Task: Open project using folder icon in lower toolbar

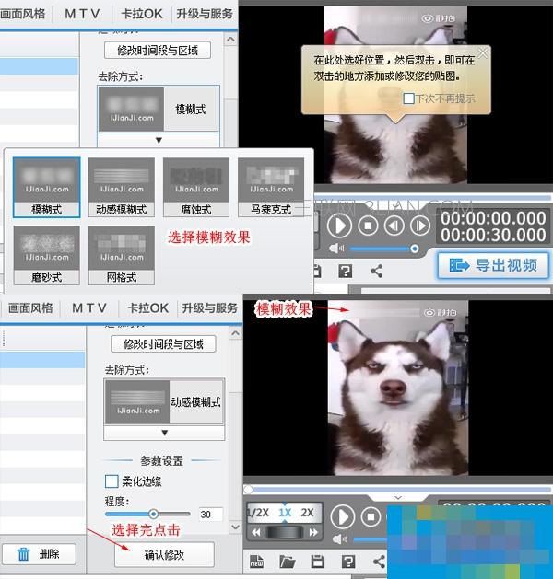Action: tap(288, 562)
